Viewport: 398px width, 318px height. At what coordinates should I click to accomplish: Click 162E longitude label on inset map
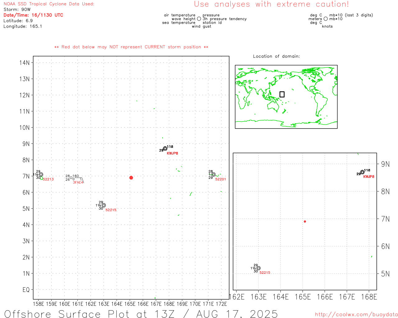[237, 297]
